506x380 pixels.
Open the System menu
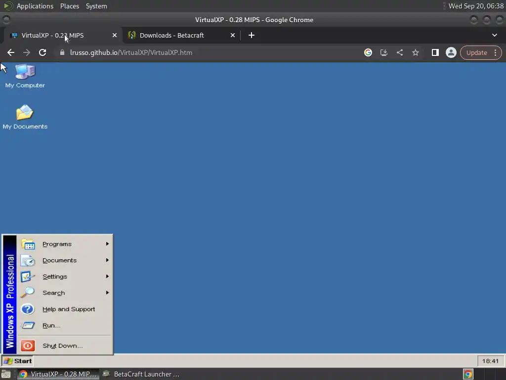[x=96, y=6]
